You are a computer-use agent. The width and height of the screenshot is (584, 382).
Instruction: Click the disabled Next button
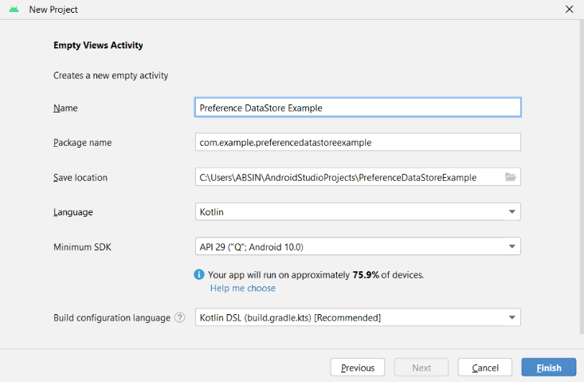[x=421, y=368]
